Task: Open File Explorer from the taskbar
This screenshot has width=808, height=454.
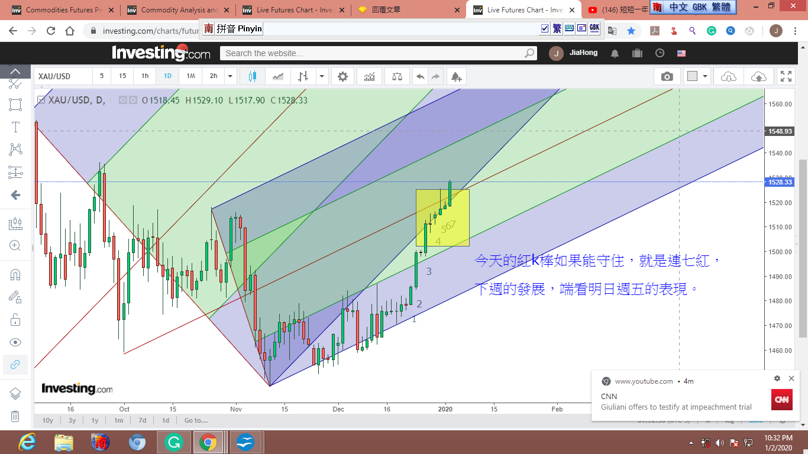Action: tap(64, 442)
